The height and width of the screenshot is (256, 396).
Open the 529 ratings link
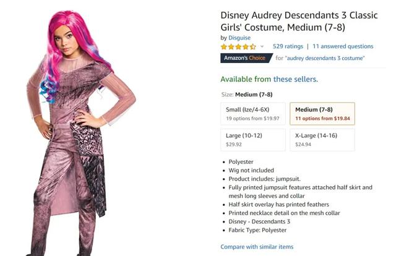(x=288, y=46)
